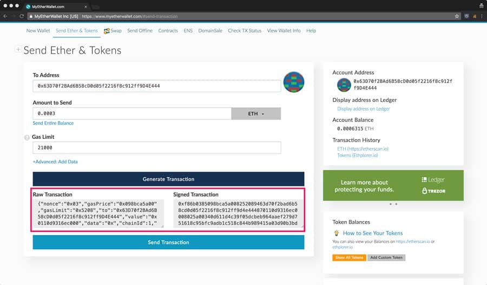This screenshot has height=285, width=487.
Task: Open the browser three-dot menu
Action: 482,16
